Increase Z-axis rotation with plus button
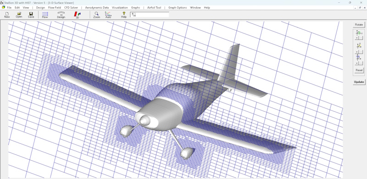This screenshot has width=367, height=179. (x=357, y=63)
